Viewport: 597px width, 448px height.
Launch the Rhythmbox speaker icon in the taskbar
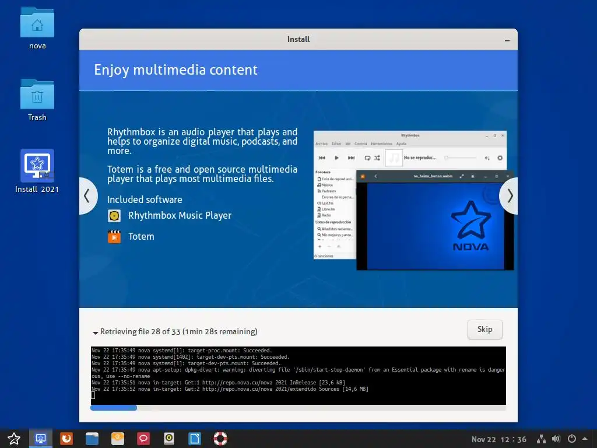click(x=169, y=439)
